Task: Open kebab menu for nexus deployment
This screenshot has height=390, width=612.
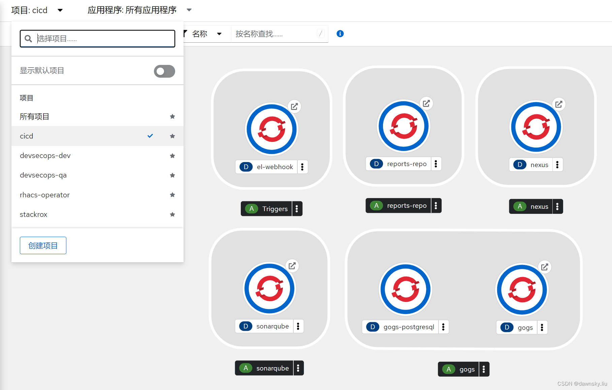Action: tap(557, 165)
